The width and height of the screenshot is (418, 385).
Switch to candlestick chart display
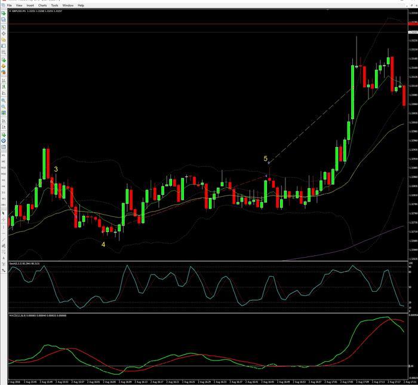click(4, 87)
